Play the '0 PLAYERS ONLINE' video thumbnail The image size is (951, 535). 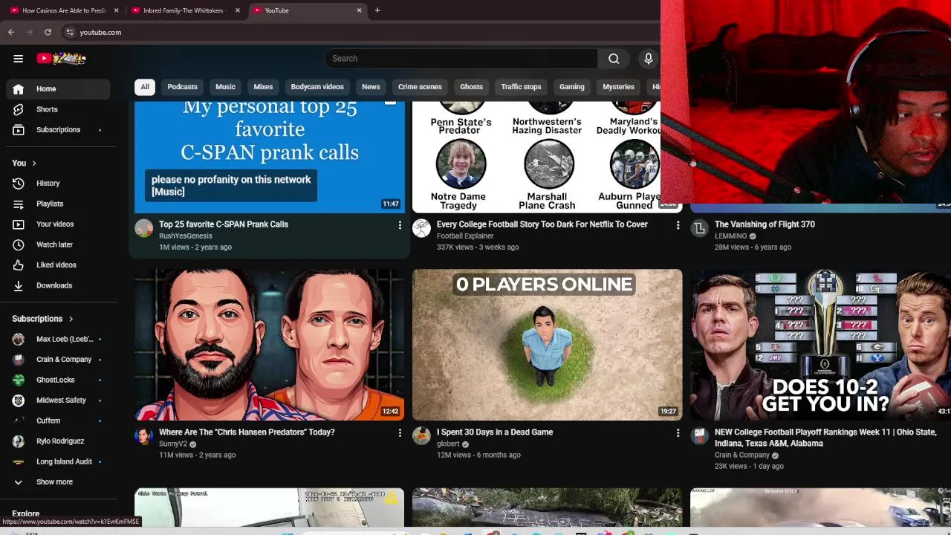(x=548, y=345)
